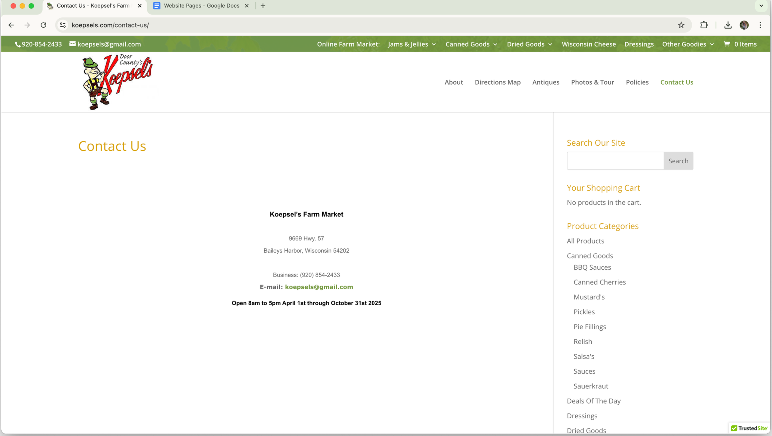Screen dimensions: 772x436
Task: Click the browser back arrow icon
Action: [11, 25]
